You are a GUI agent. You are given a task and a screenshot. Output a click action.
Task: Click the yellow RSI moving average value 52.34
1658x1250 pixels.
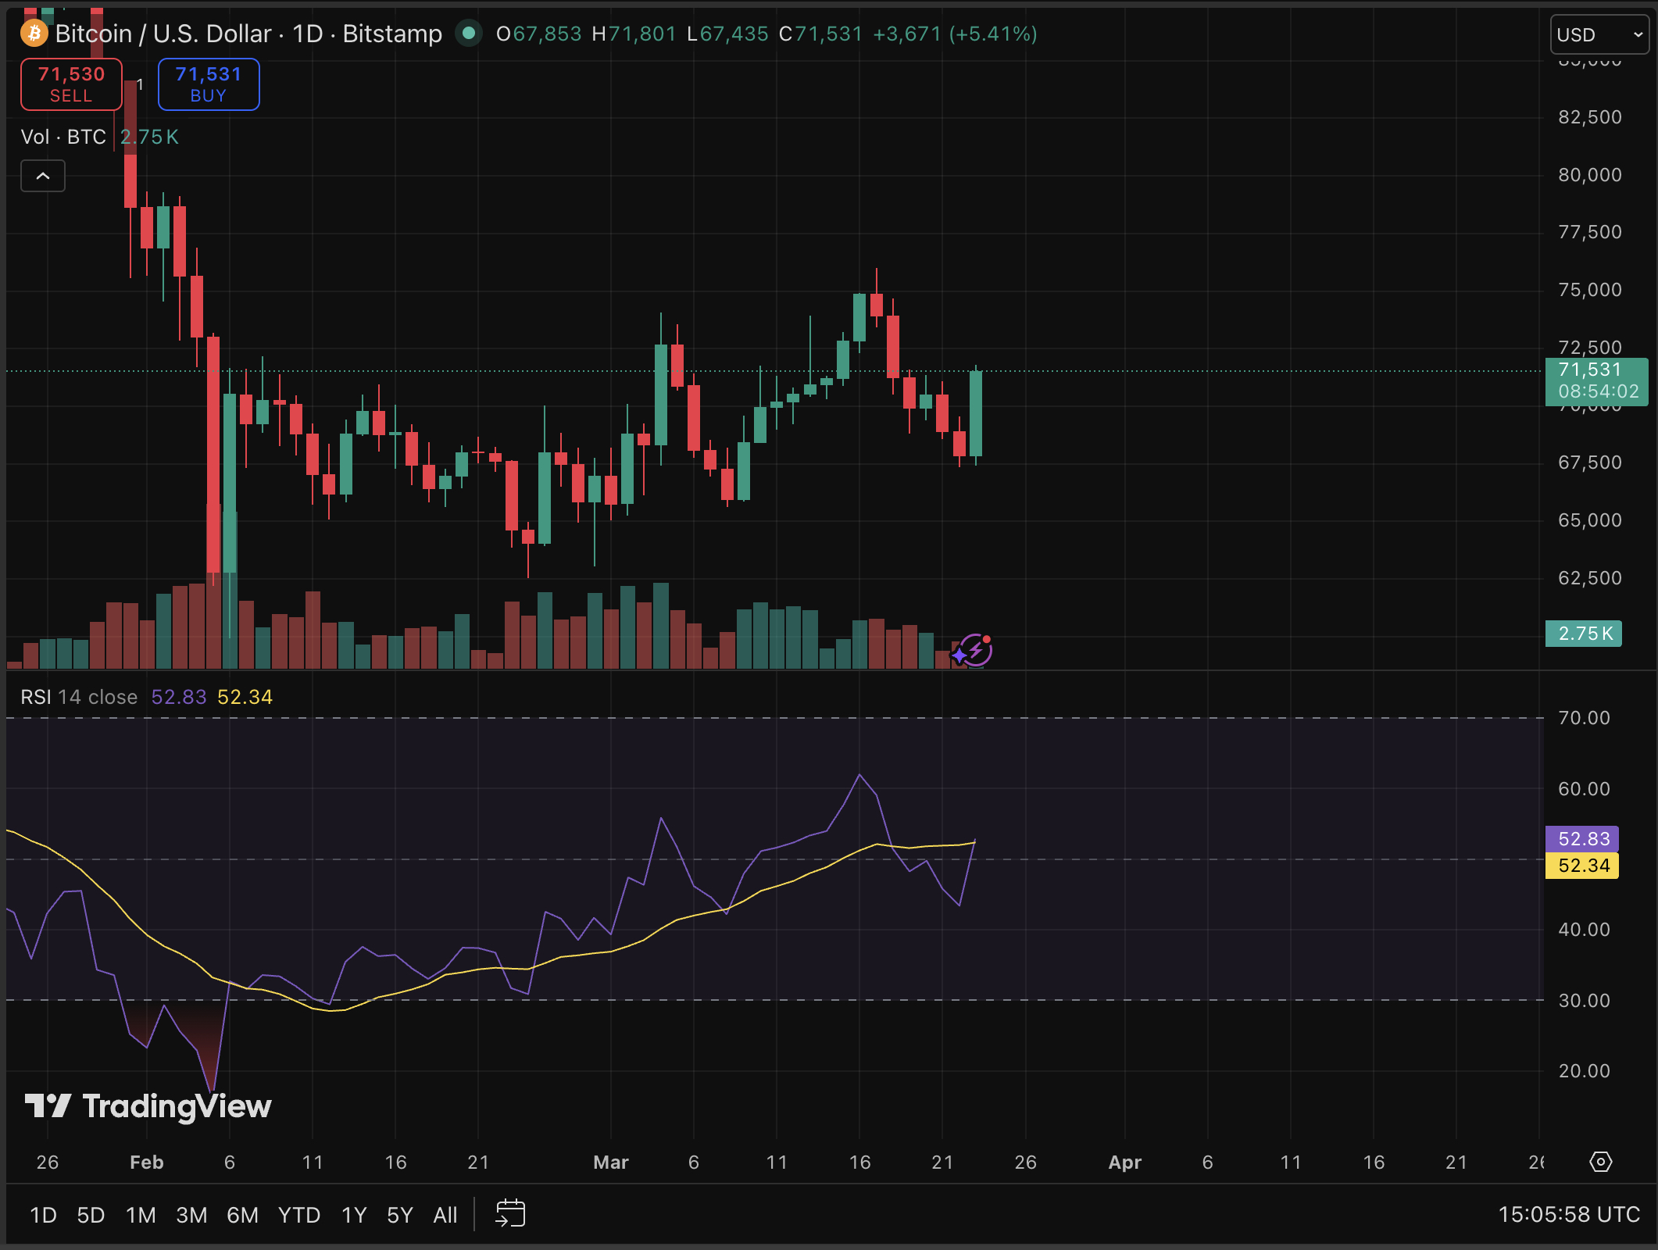pos(245,696)
